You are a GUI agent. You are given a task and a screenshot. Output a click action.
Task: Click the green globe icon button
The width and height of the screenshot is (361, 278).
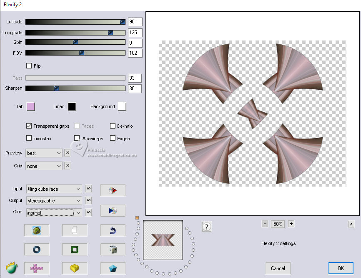[37, 230]
